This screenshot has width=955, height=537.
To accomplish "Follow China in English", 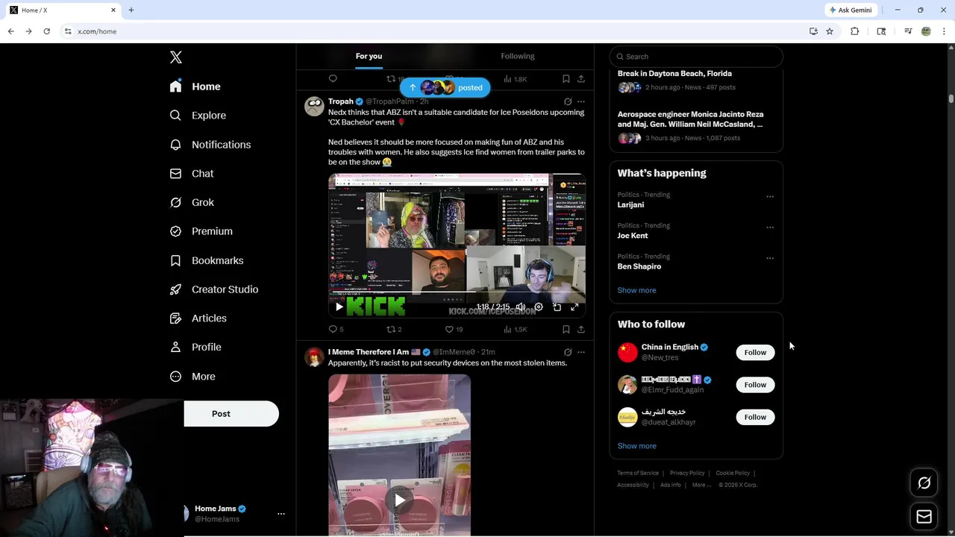I will click(755, 353).
